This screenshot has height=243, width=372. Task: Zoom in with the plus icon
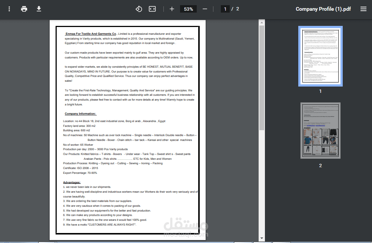coord(172,9)
